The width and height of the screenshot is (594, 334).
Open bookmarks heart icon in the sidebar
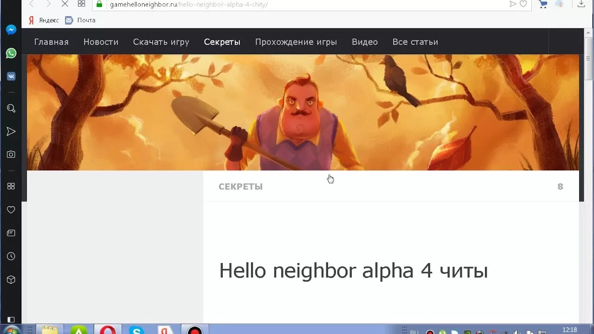click(x=11, y=210)
